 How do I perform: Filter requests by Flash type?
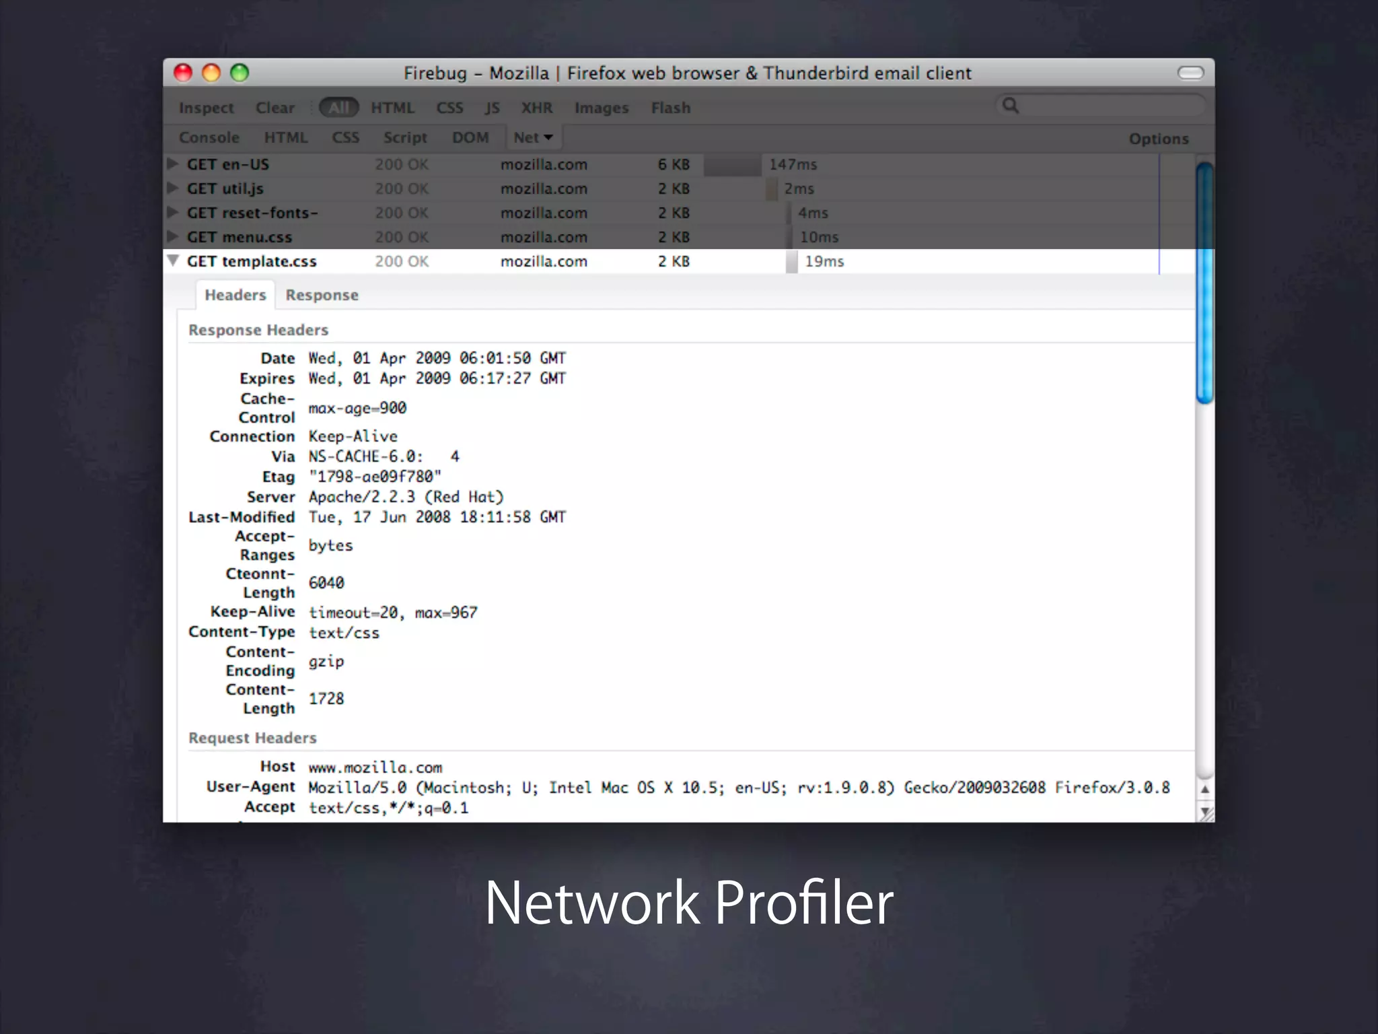[670, 108]
